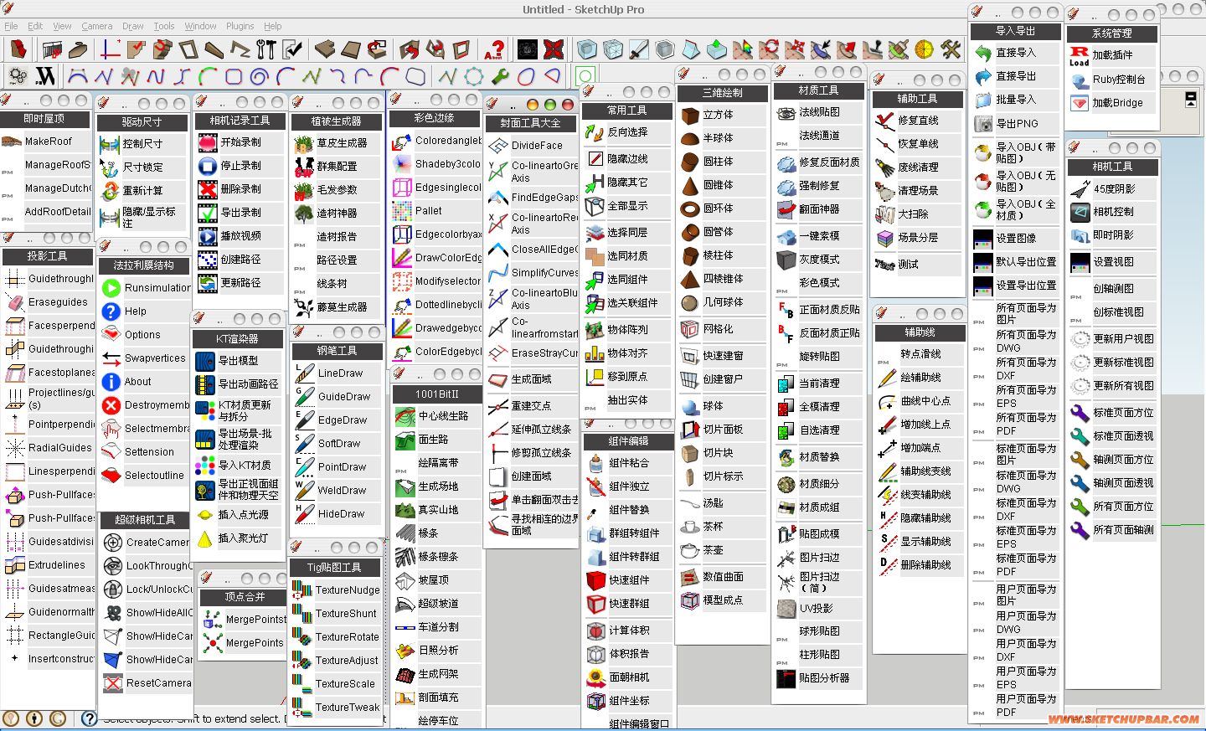Open the Plugins menu
The width and height of the screenshot is (1206, 731).
click(x=240, y=26)
